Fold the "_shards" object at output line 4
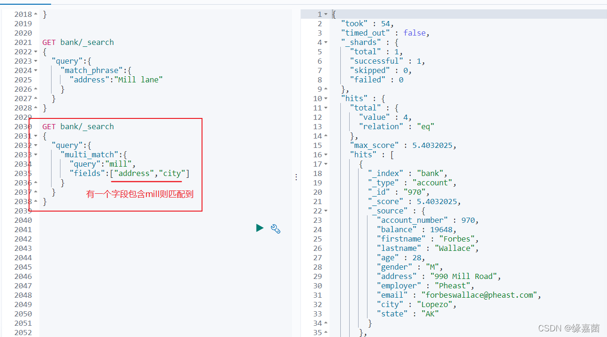Image resolution: width=607 pixels, height=337 pixels. tap(326, 42)
